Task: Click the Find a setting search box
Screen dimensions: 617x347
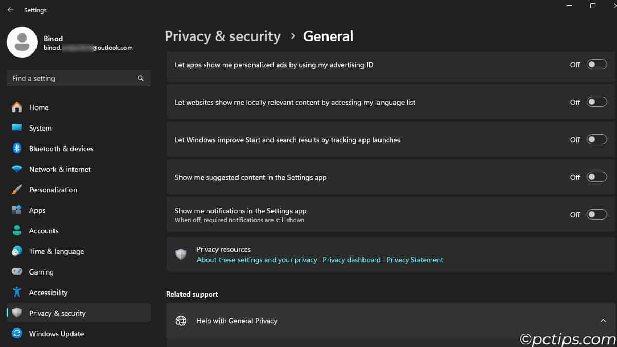Action: (72, 78)
